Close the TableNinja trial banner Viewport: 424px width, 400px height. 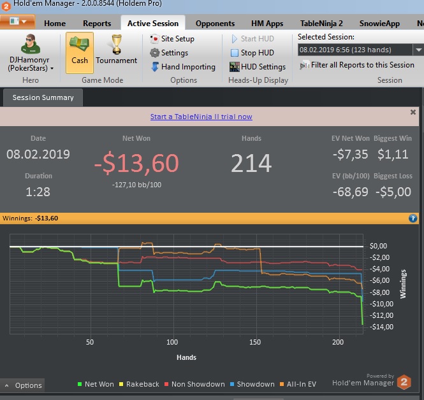pos(413,112)
